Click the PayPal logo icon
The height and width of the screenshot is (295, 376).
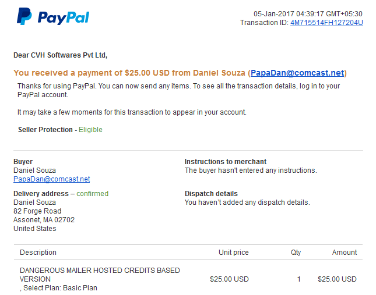coord(24,16)
